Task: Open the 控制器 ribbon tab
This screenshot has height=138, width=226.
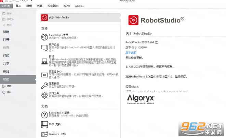Action: click(53, 6)
